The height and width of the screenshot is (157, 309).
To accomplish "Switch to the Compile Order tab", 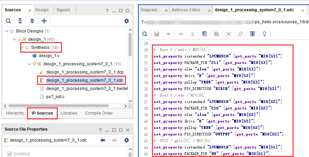I will pos(99,113).
